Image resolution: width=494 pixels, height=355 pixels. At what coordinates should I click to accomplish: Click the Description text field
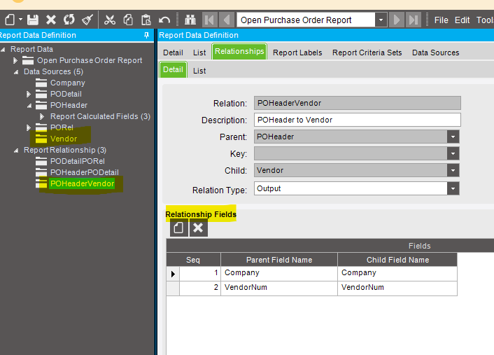[357, 120]
